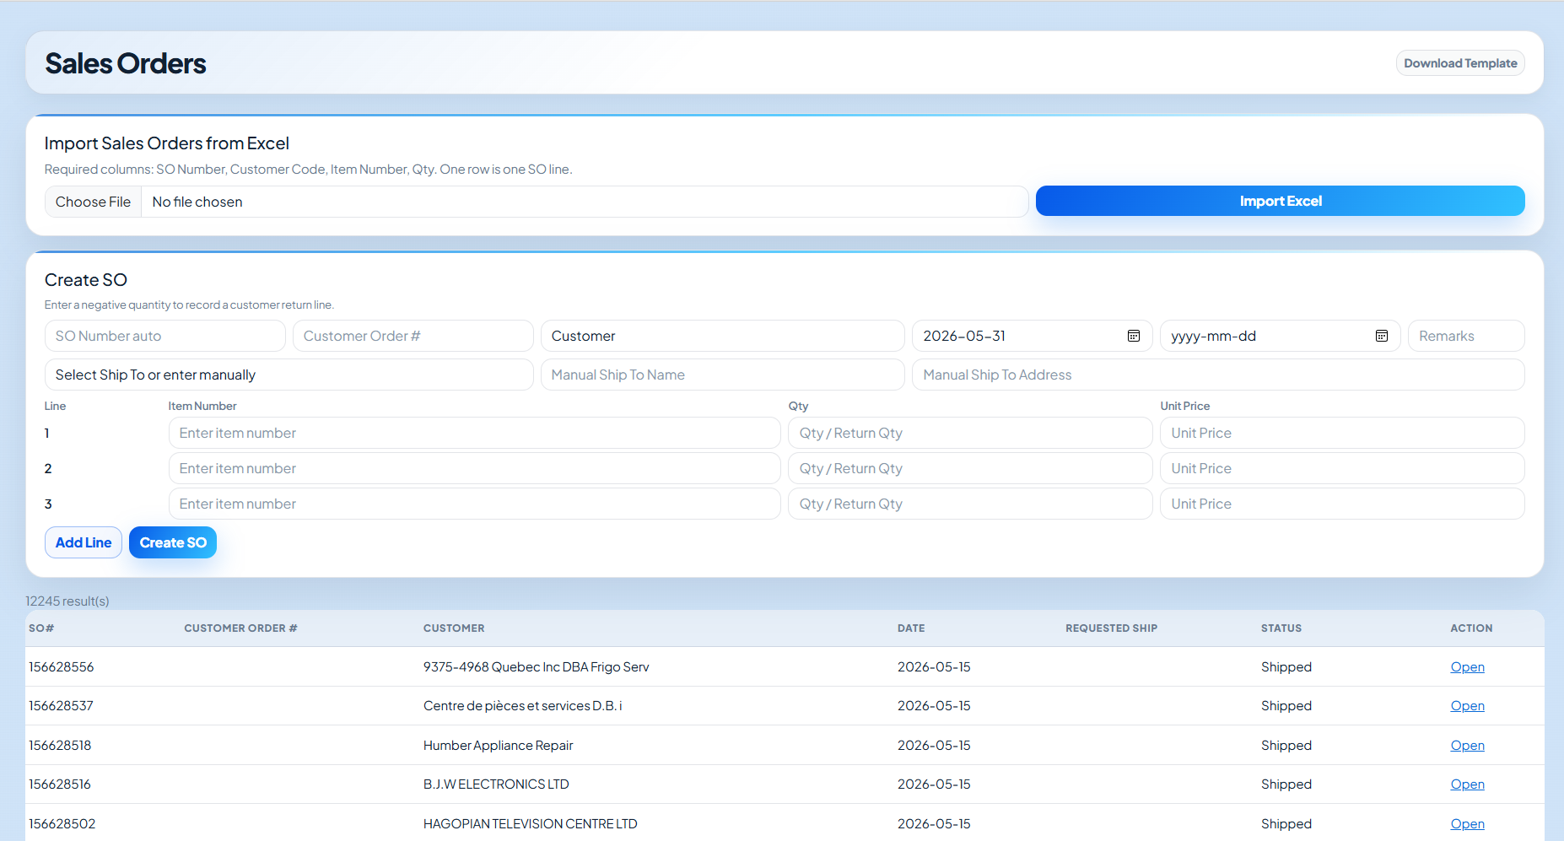Click the Create SO section heading
This screenshot has width=1564, height=841.
[x=86, y=280]
